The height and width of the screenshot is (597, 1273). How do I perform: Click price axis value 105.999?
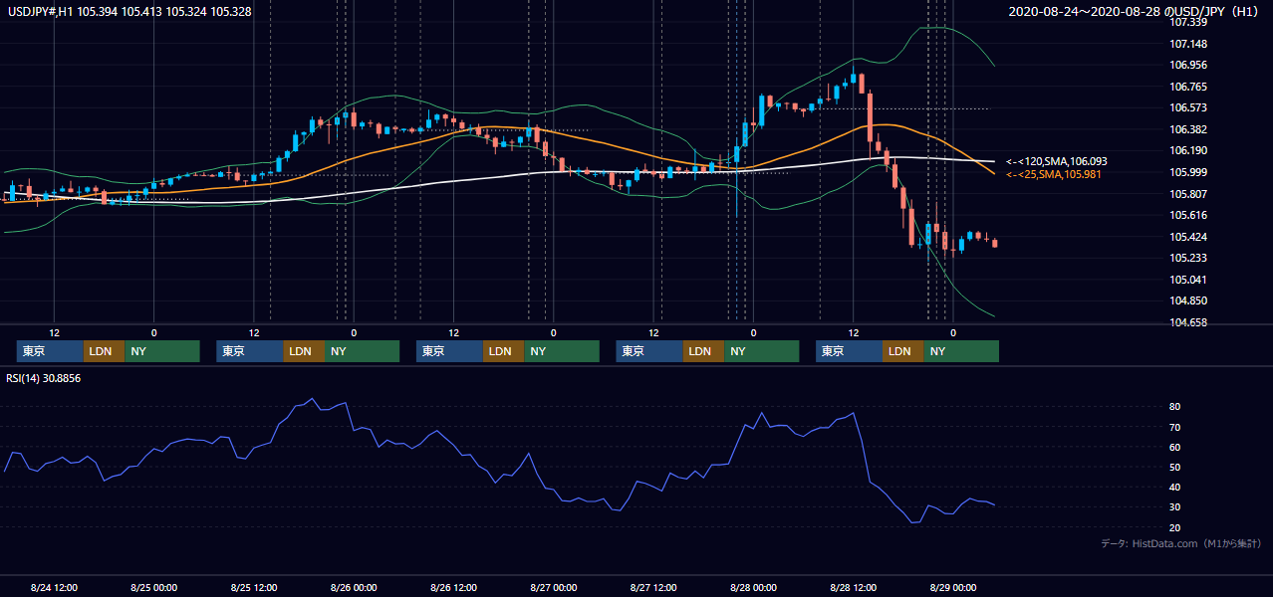[x=1188, y=172]
